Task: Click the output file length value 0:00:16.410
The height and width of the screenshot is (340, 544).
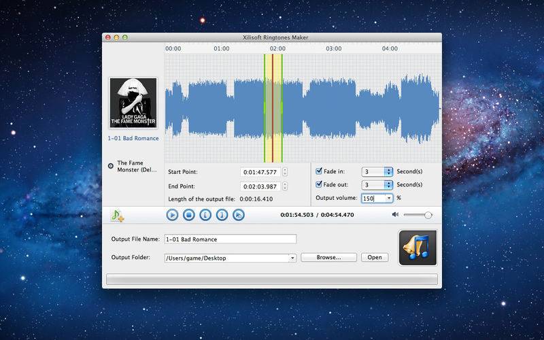Action: pyautogui.click(x=256, y=199)
